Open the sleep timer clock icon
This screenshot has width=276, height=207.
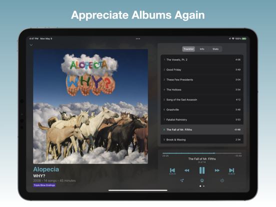[222, 180]
